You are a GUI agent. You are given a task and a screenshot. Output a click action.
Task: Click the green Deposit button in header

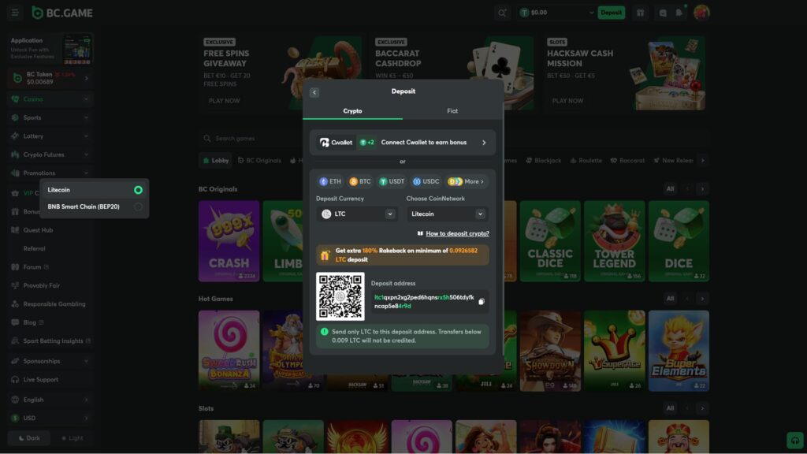pos(612,13)
